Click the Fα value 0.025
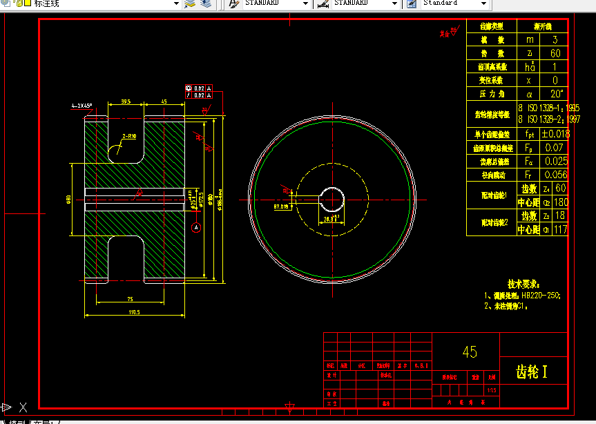The image size is (596, 424). (557, 161)
